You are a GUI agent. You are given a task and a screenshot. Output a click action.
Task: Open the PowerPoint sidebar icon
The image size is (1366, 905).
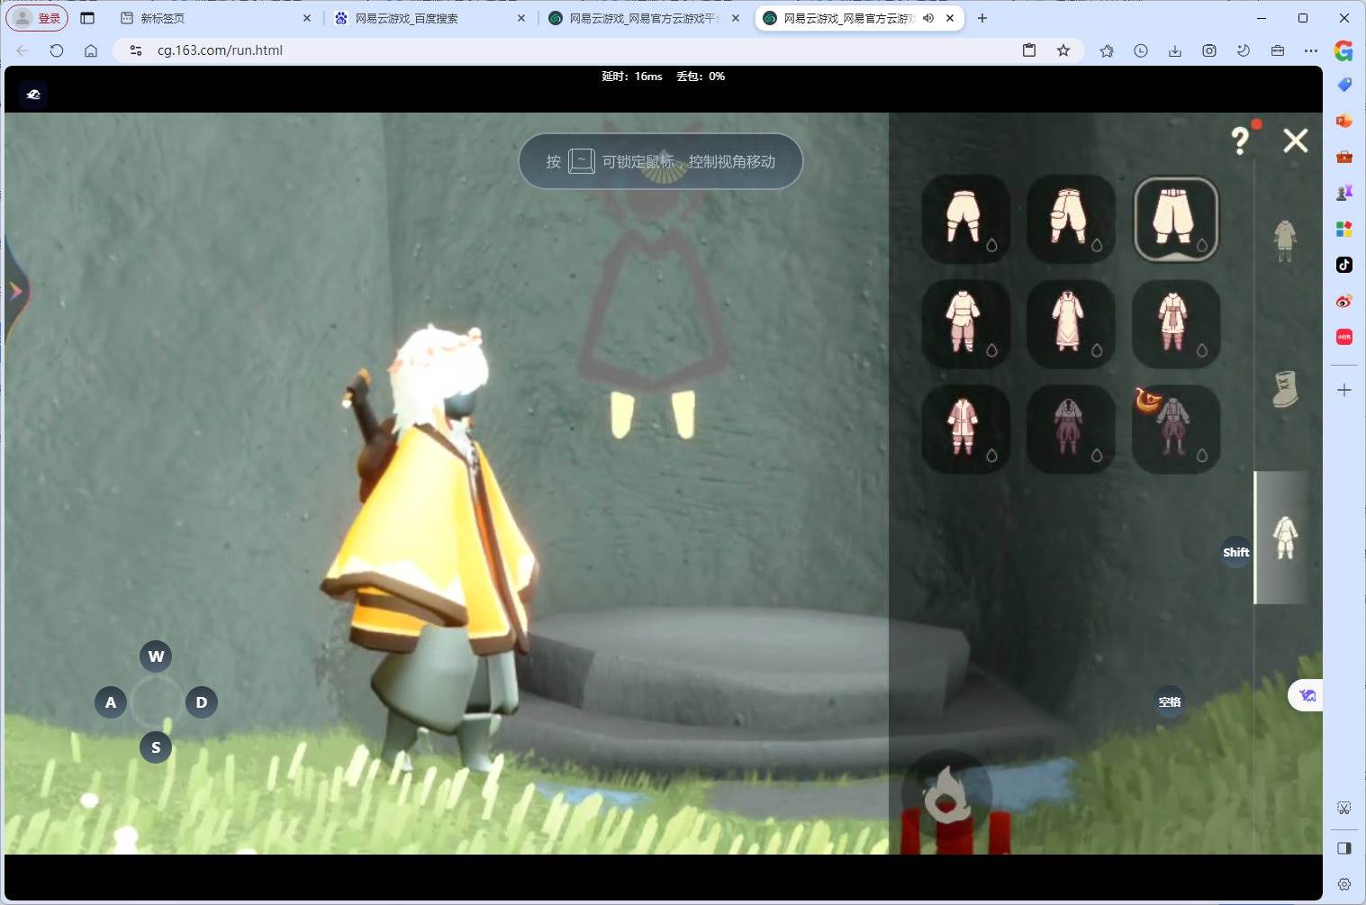(x=1344, y=121)
